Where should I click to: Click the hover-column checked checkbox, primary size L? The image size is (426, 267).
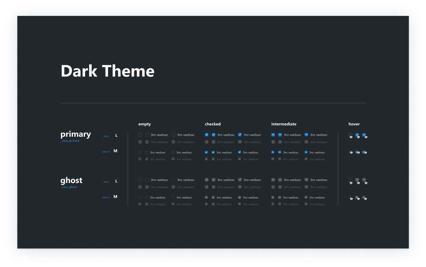[x=357, y=135]
